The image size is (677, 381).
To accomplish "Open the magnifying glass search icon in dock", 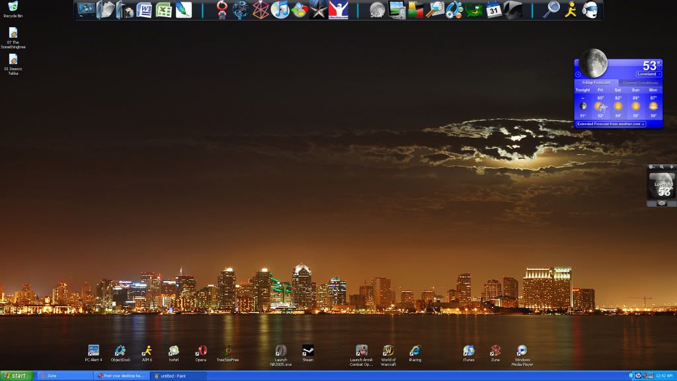I will (x=551, y=10).
